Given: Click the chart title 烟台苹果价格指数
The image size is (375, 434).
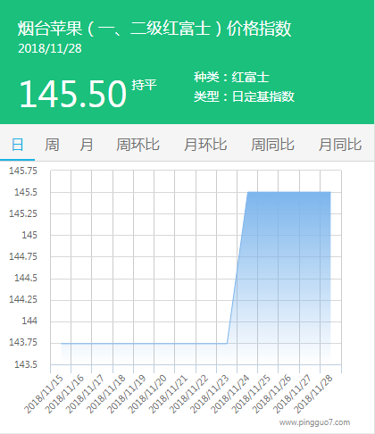Looking at the screenshot, I should (x=154, y=29).
